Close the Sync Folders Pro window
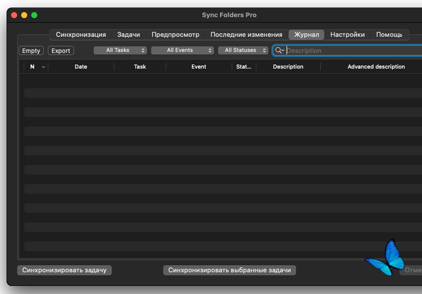This screenshot has width=422, height=294. pos(14,15)
